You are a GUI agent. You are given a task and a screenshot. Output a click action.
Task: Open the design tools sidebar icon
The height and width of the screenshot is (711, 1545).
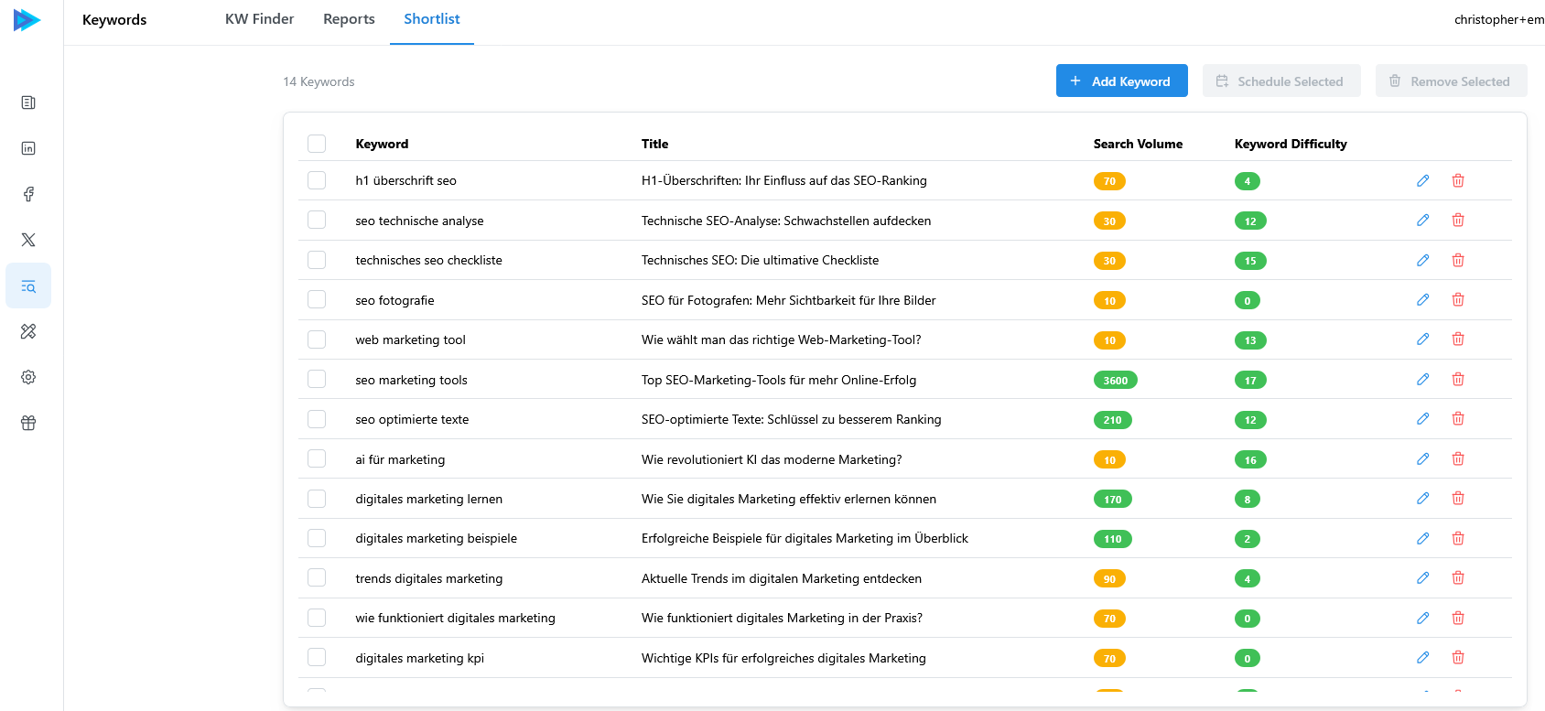28,331
